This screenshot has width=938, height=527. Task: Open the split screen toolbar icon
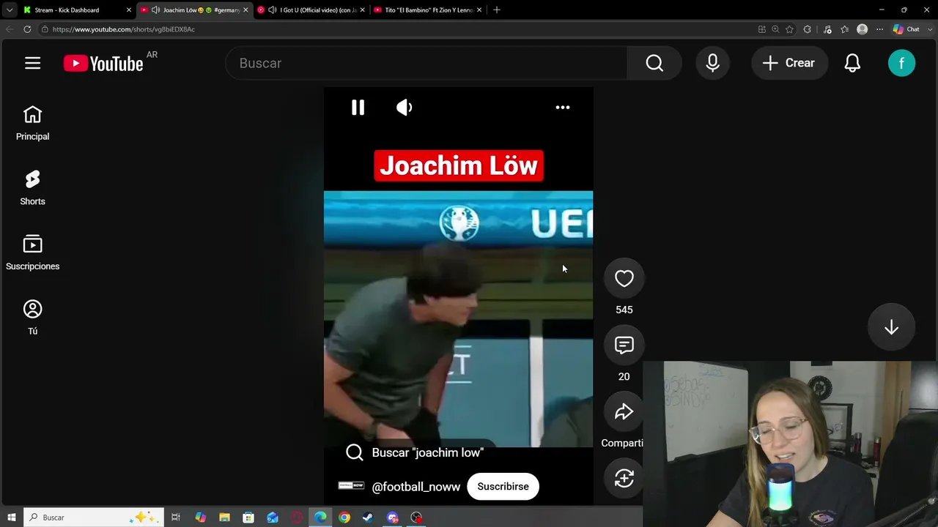762,29
